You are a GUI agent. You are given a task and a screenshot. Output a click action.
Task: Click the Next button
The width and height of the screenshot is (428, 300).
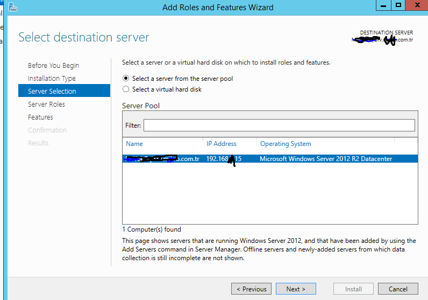[x=296, y=289]
